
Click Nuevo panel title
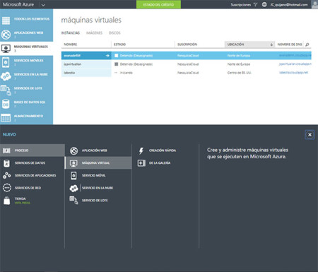click(x=9, y=134)
